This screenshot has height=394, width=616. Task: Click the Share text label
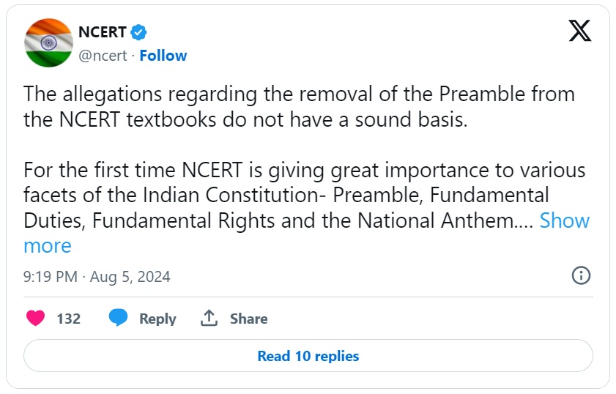[x=248, y=319]
